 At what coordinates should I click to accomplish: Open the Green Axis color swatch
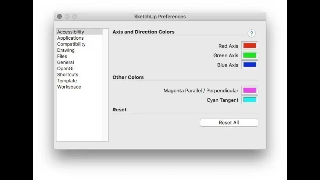250,55
